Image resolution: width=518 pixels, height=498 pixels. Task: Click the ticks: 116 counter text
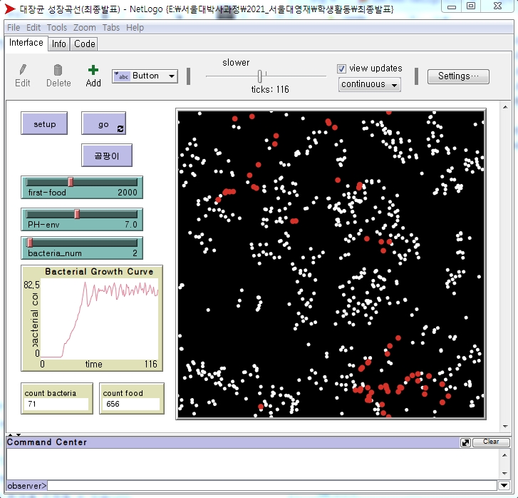coord(270,89)
